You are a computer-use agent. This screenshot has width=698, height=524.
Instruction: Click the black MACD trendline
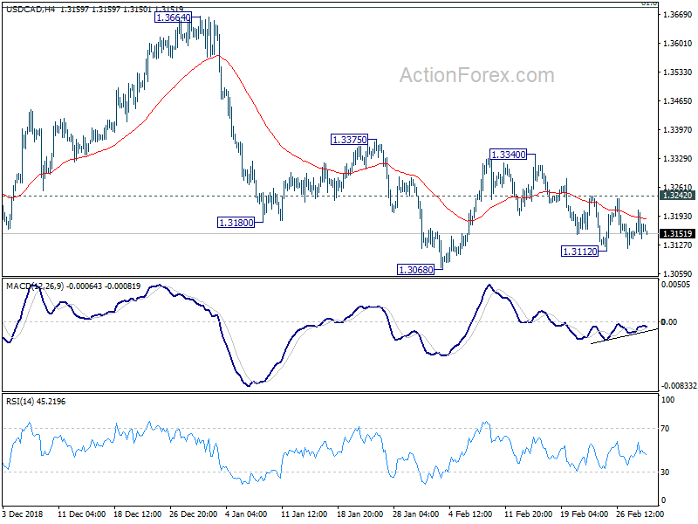tap(624, 336)
